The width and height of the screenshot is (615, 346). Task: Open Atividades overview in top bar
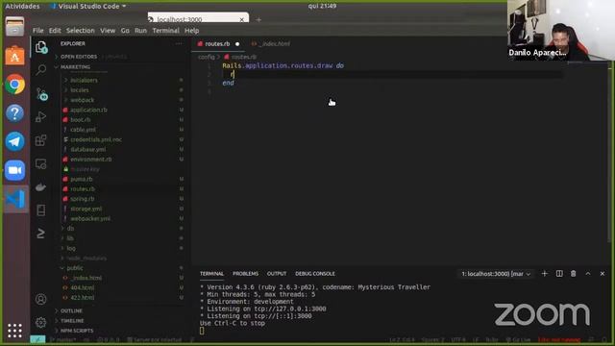click(x=22, y=6)
